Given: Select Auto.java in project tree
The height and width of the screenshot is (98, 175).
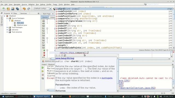Looking at the screenshot, I should point(20,23).
